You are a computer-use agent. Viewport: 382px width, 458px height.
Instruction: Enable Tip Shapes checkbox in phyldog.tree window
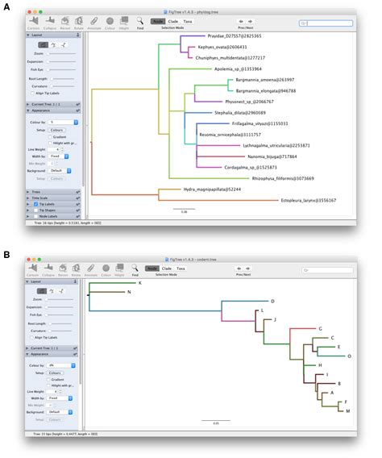35,210
